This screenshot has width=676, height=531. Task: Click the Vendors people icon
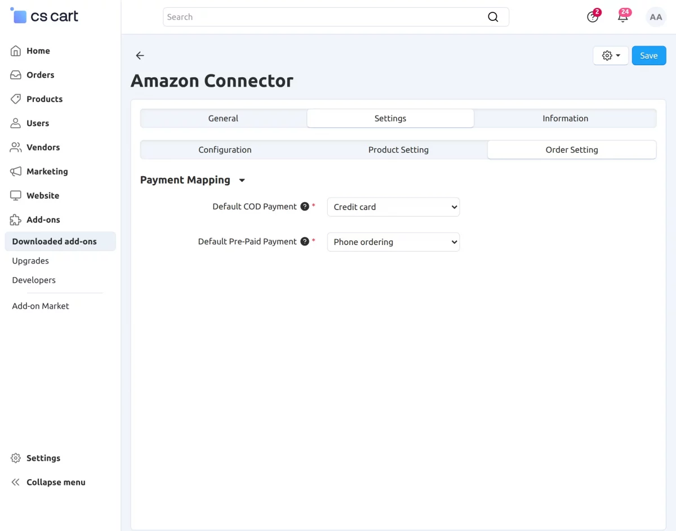(16, 148)
